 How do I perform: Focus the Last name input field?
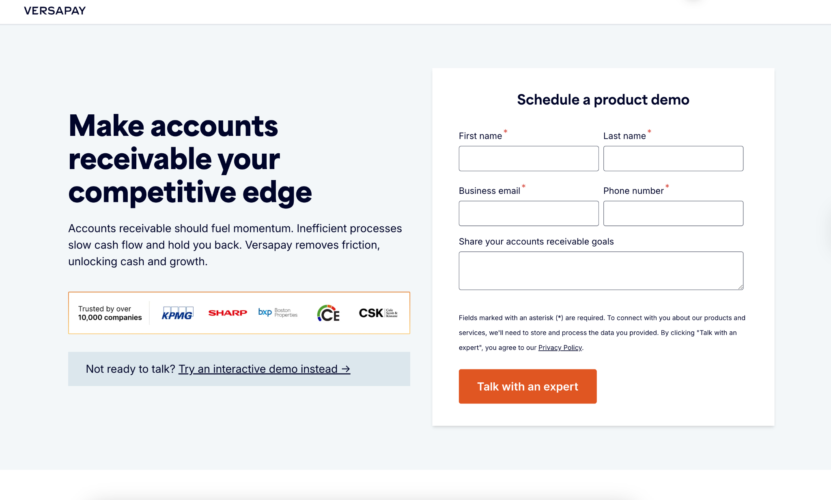[x=673, y=159]
